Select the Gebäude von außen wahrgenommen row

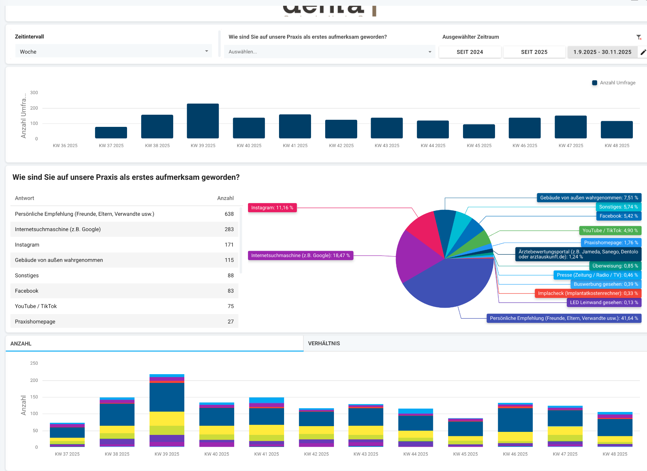[124, 260]
